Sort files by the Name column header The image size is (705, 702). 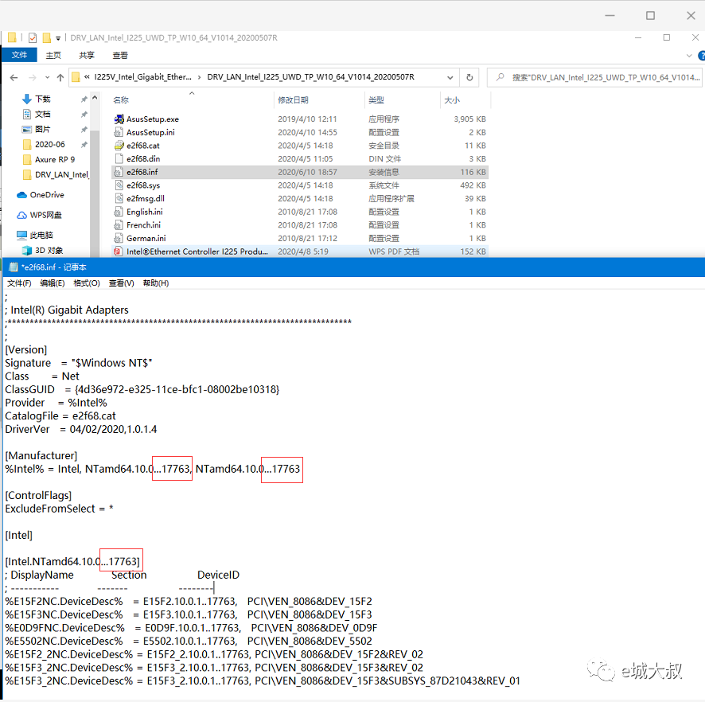pos(192,99)
